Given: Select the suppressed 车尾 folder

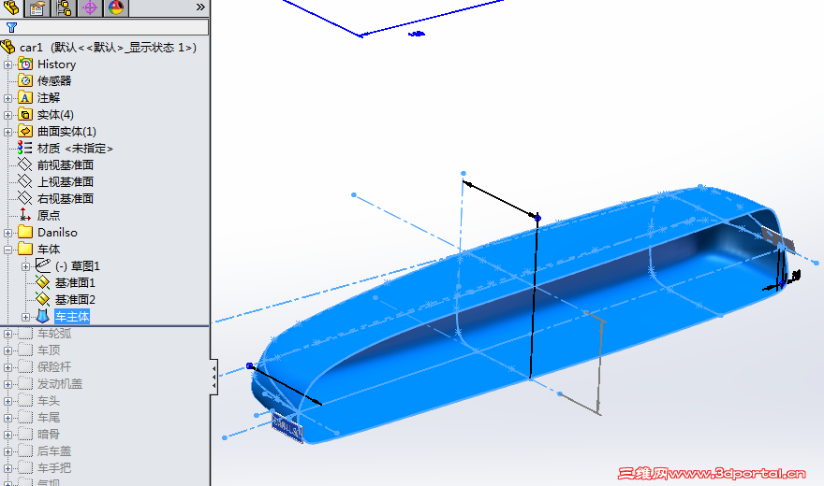Looking at the screenshot, I should (x=49, y=418).
